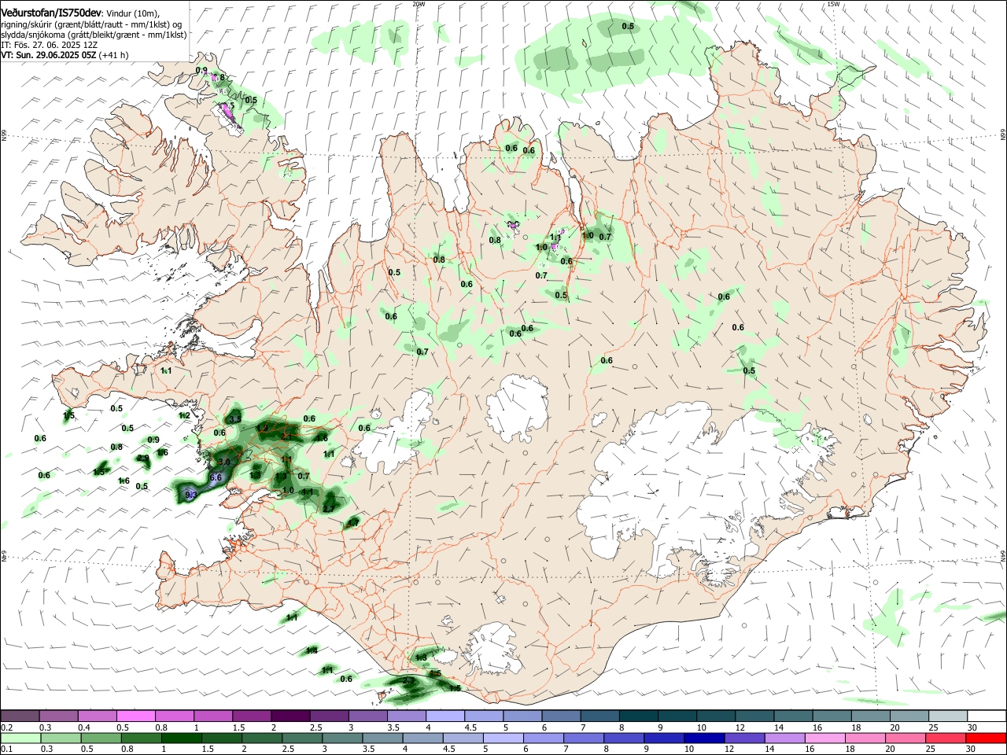Pick the lavender 14 swatch in the rain scale
Viewport: 1007px width, 755px height.
tap(784, 738)
